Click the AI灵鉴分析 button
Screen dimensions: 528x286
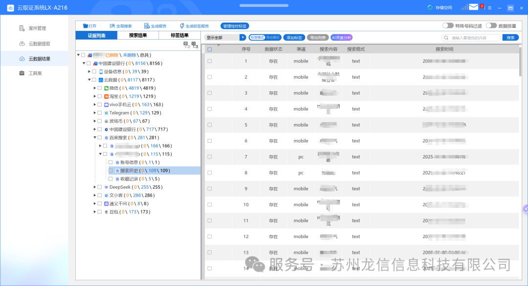[x=341, y=38]
